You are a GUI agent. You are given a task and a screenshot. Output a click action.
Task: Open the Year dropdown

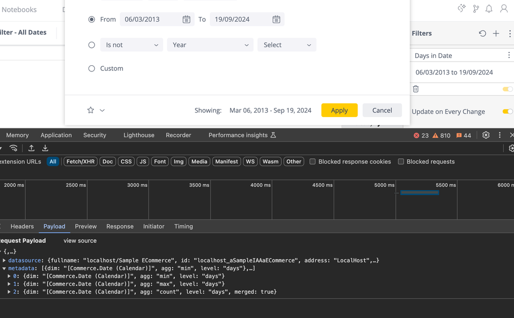pos(210,45)
